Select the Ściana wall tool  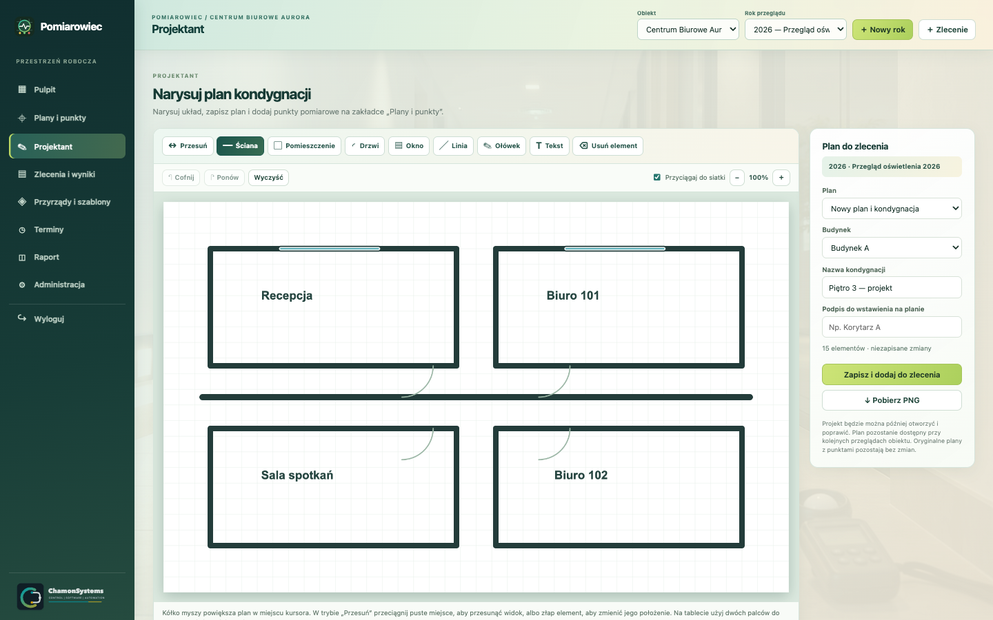pos(240,146)
